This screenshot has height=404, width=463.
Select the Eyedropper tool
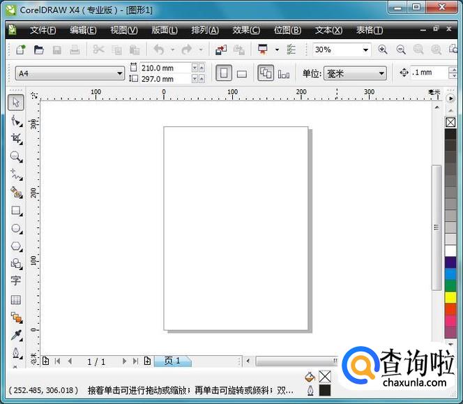(16, 336)
